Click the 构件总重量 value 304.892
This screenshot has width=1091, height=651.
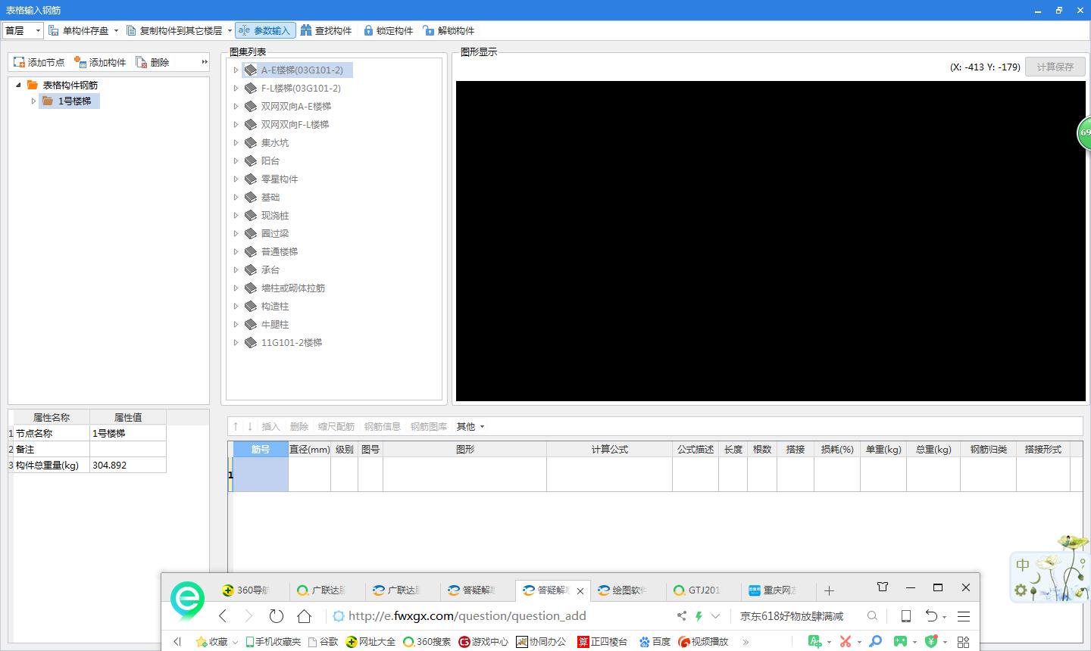(x=127, y=465)
